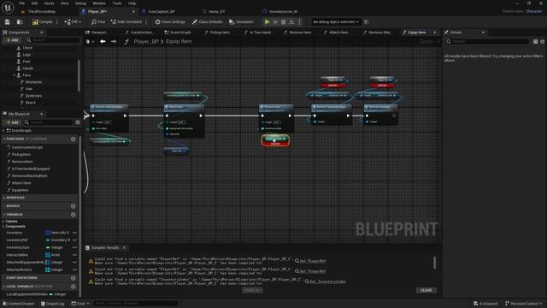Open the Debug menu
The width and height of the screenshot is (547, 308).
(x=80, y=3)
